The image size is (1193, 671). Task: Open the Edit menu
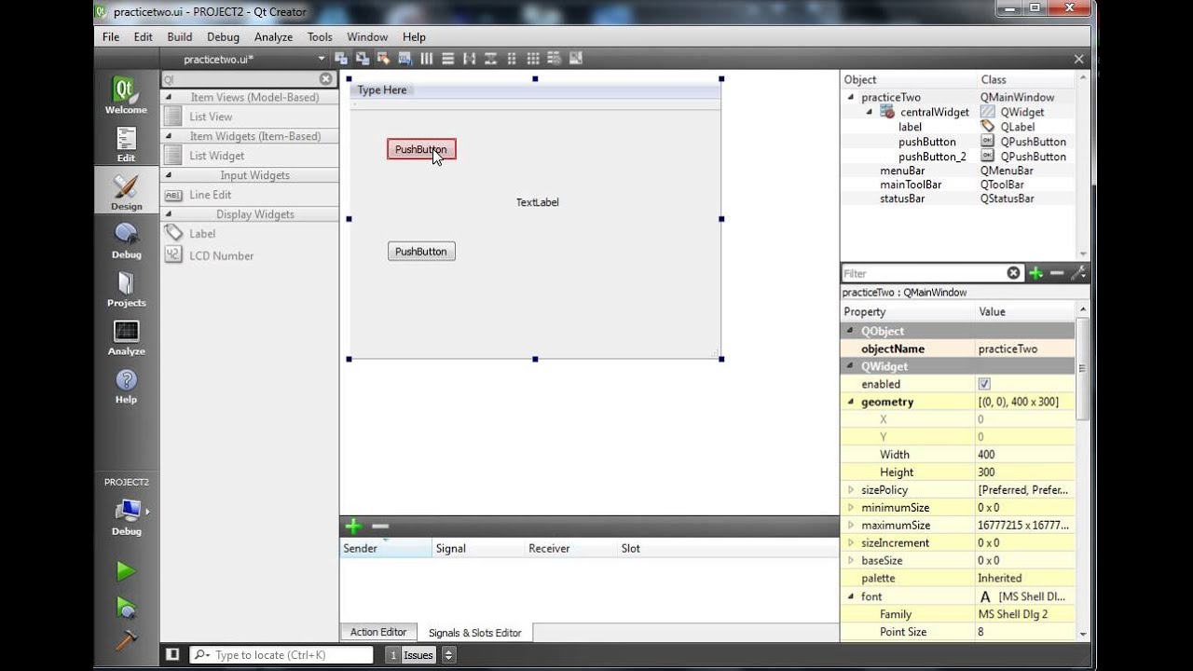(x=143, y=36)
